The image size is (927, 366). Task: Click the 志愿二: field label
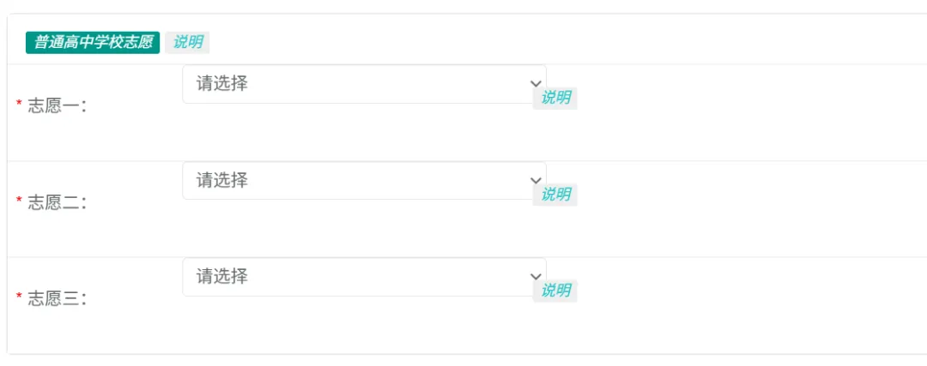point(58,202)
